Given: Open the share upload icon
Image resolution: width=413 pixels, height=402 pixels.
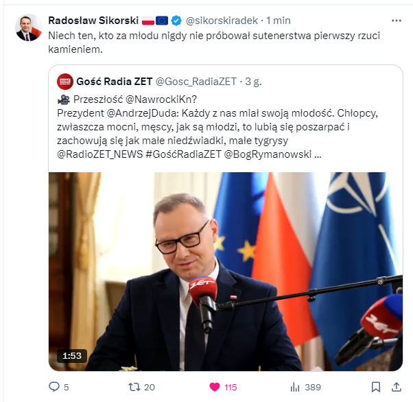Looking at the screenshot, I should point(397,387).
